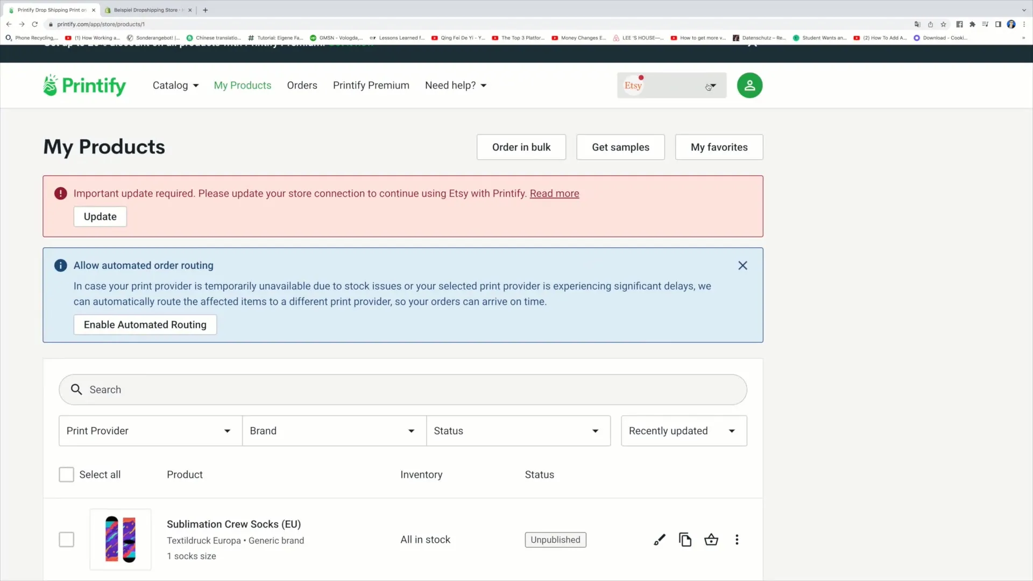
Task: Toggle the Select all checkbox
Action: point(67,474)
